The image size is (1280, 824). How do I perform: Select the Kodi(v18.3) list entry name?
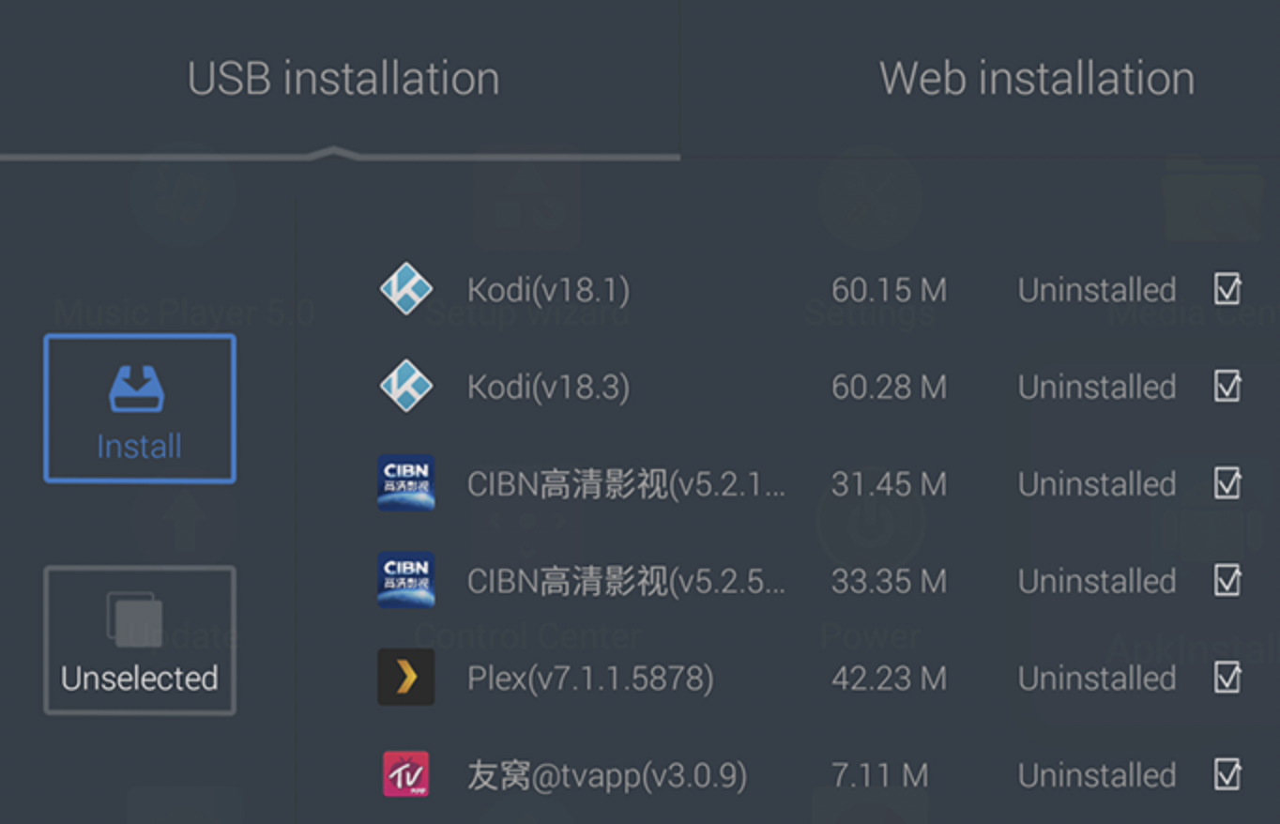(548, 388)
